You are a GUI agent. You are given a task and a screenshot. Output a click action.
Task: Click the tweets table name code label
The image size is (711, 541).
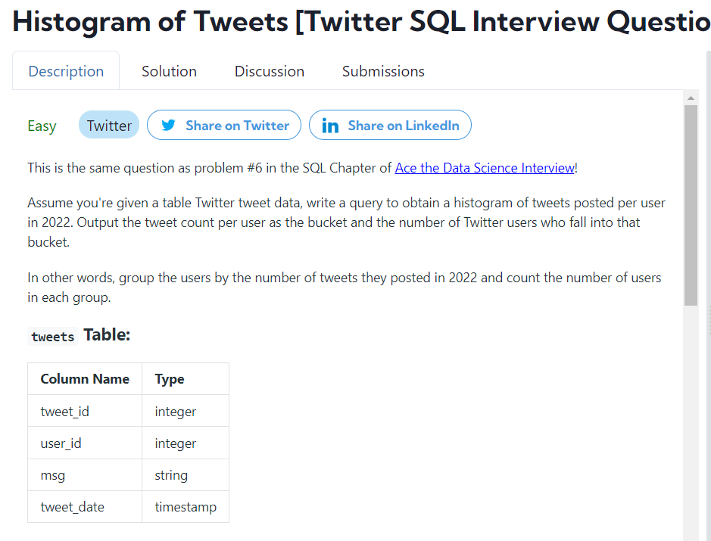coord(52,337)
